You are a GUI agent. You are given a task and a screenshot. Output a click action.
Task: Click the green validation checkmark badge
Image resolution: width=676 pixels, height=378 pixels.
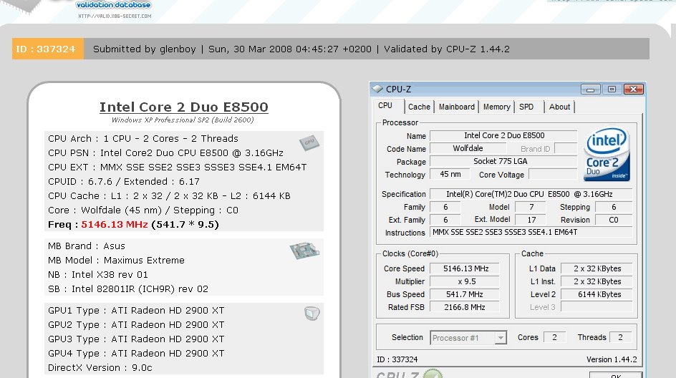[x=432, y=374]
